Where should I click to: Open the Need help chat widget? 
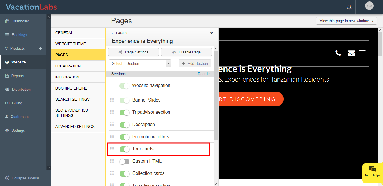pyautogui.click(x=372, y=171)
